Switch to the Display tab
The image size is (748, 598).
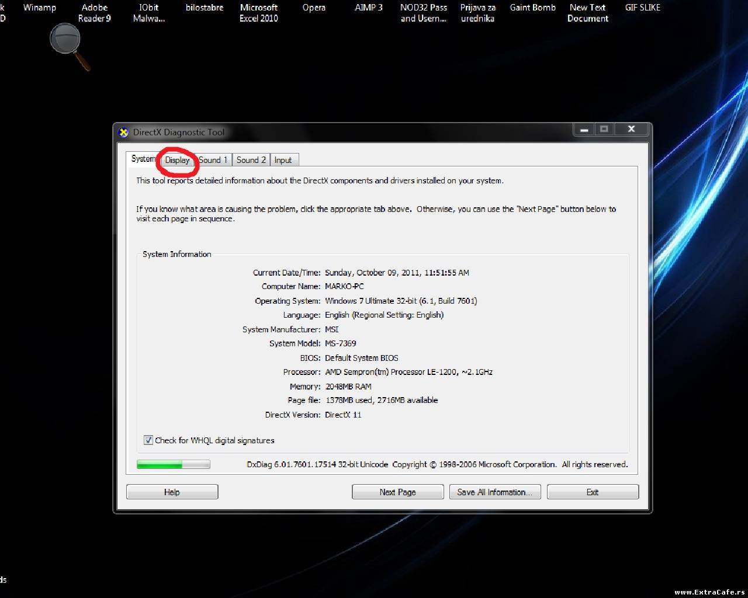[177, 160]
